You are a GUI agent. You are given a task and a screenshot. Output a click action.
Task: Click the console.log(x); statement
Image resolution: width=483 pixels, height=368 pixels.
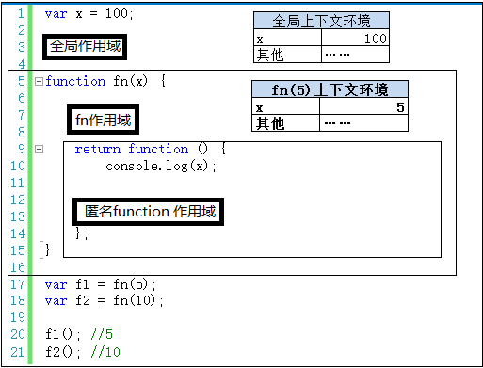(x=161, y=166)
